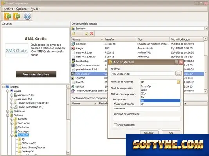This screenshot has width=209, height=156.
Task: Click the Reintroducir contraseña field
Action: [x=147, y=119]
